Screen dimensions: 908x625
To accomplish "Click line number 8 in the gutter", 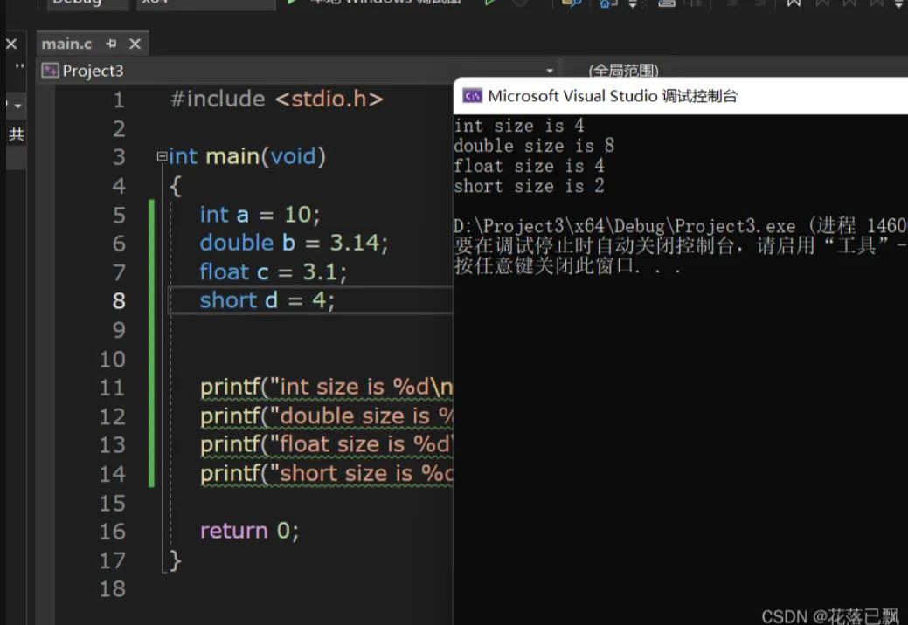I will 119,300.
